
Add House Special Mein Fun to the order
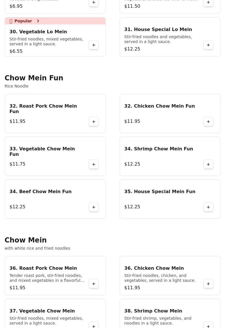(208, 207)
